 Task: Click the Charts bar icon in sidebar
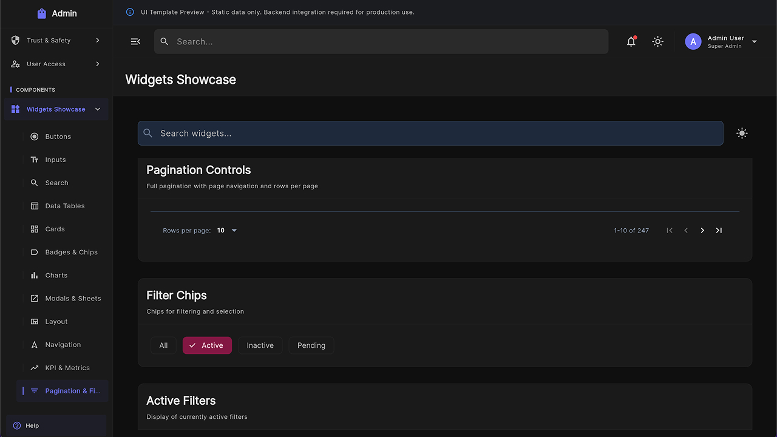point(35,276)
